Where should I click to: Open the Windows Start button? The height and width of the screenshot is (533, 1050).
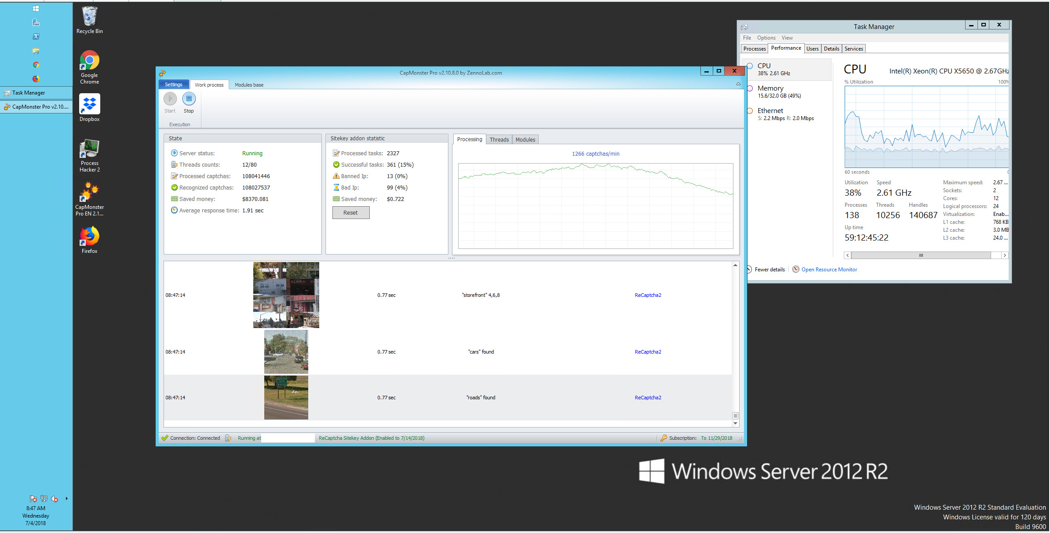[36, 8]
